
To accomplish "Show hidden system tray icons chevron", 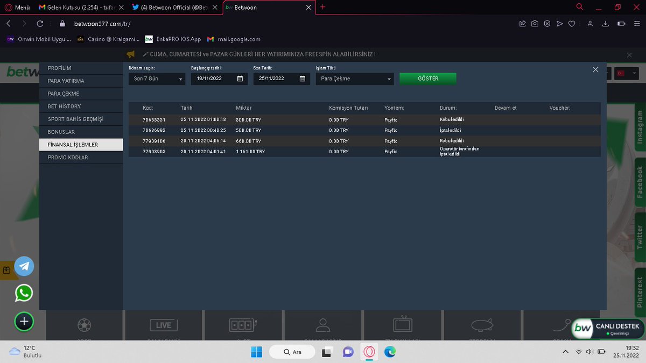I will pos(565,352).
